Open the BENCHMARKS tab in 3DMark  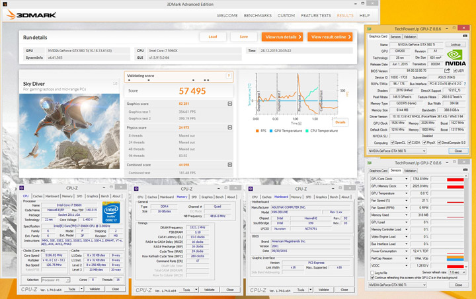(258, 15)
